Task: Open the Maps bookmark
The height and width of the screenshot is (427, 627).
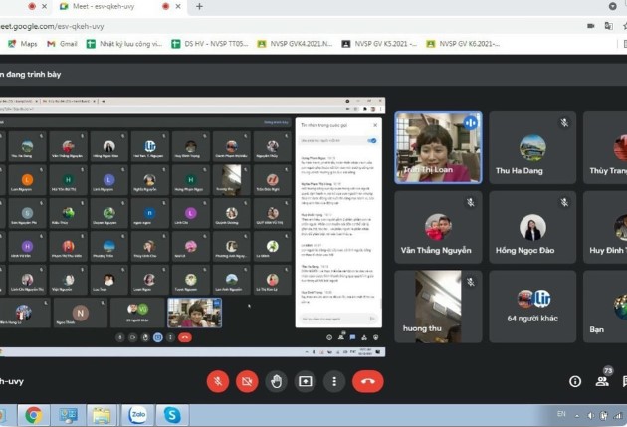Action: [22, 44]
